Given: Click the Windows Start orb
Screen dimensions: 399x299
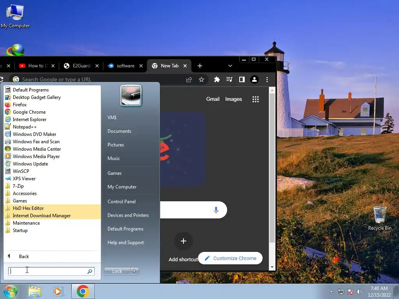Looking at the screenshot, I should (x=10, y=291).
